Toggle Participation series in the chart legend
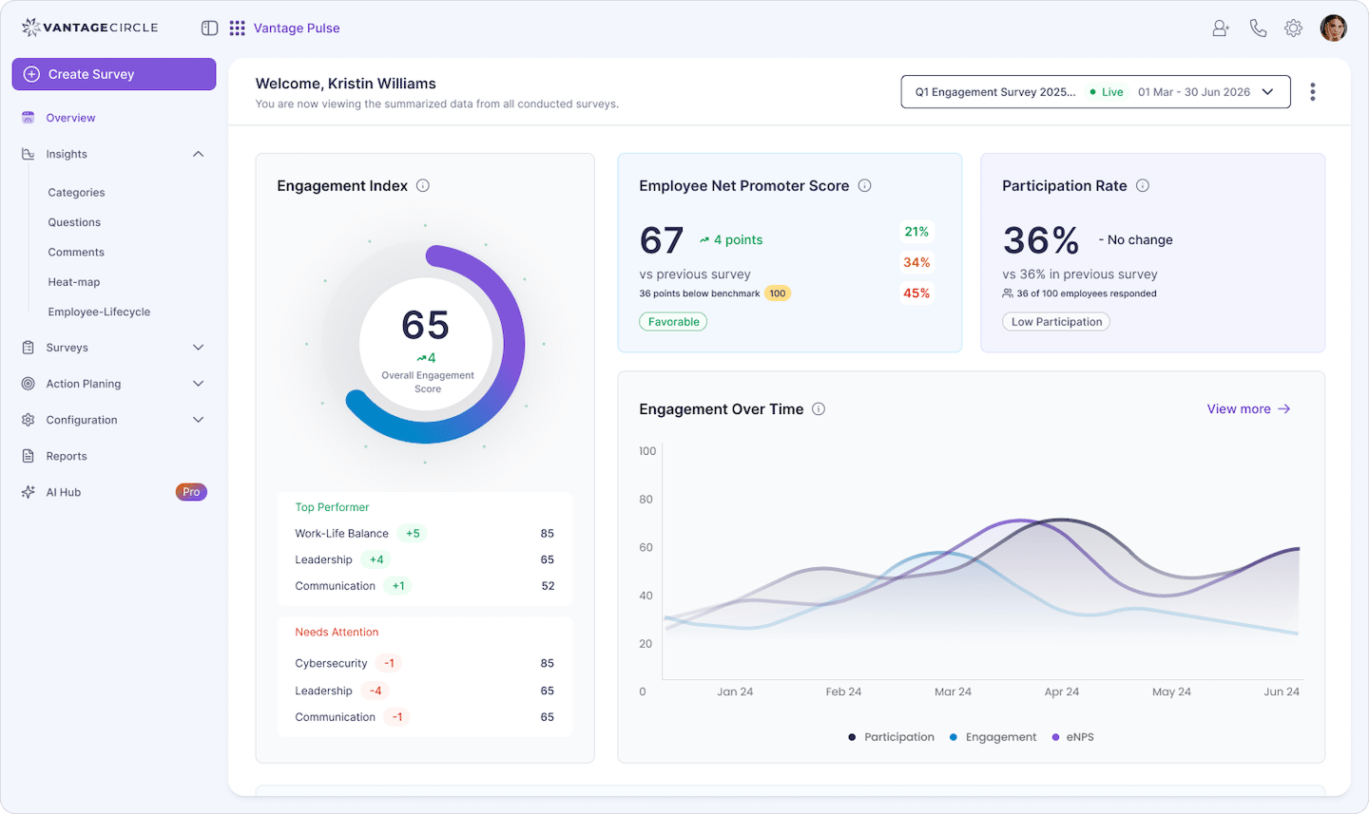 pos(891,736)
